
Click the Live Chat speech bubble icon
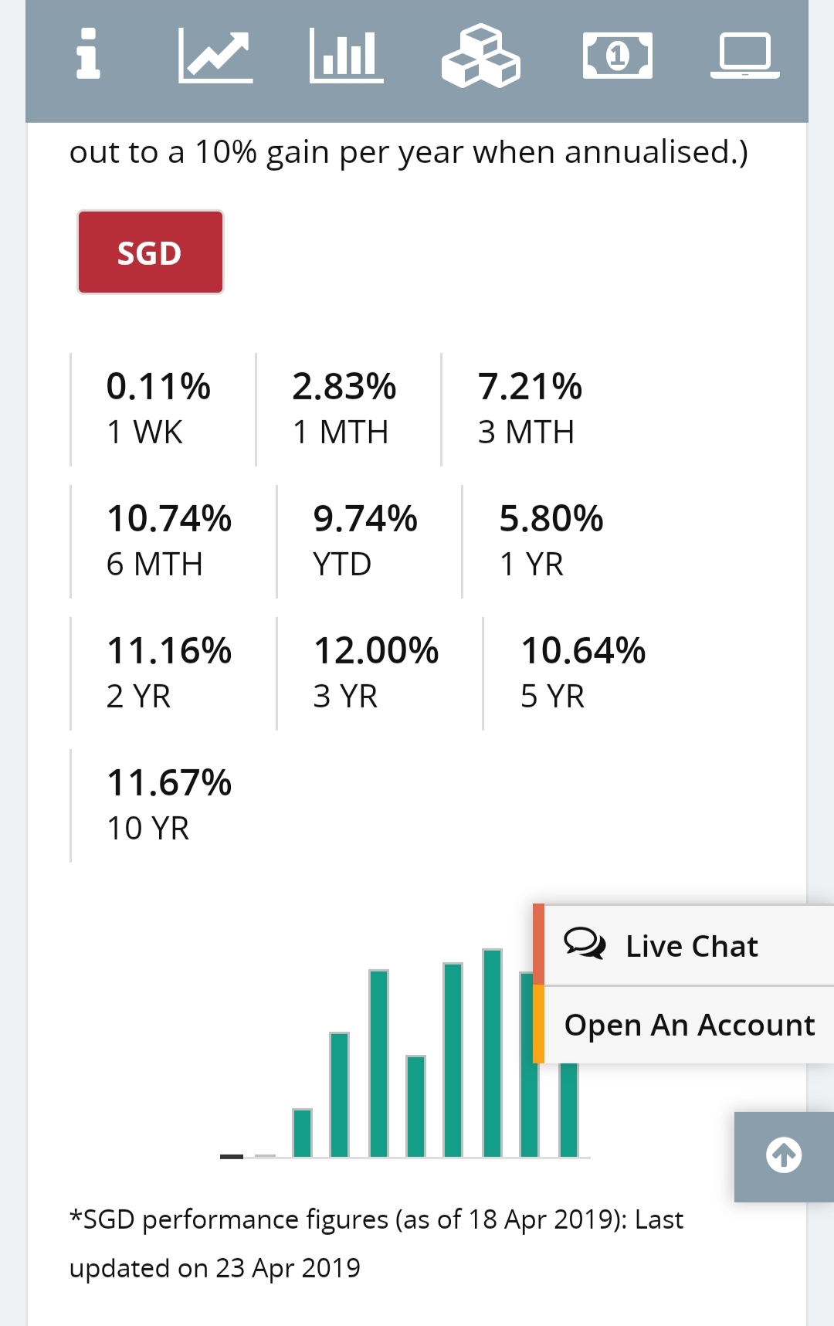point(585,944)
